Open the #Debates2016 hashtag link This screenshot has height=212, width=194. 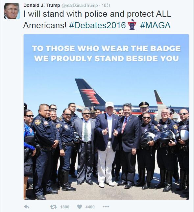click(x=97, y=25)
